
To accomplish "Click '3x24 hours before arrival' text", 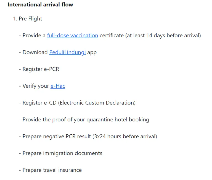I will [x=125, y=136].
